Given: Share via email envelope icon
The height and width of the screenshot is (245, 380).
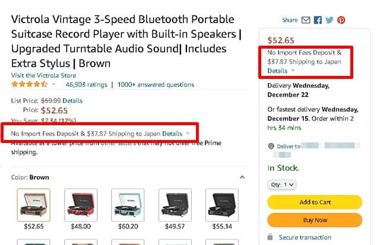Looking at the screenshot, I should (x=305, y=20).
